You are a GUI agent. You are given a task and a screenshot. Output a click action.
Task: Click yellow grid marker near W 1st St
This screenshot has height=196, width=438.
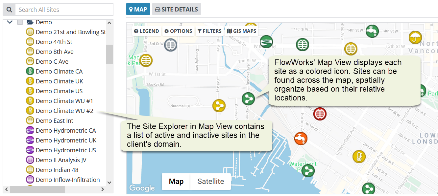point(146,60)
